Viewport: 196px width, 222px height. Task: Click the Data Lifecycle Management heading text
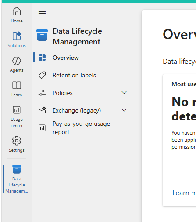77,36
